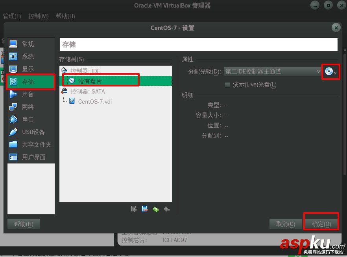This screenshot has width=347, height=257.
Task: Click the Remove Attachment icon
Action: point(166,209)
